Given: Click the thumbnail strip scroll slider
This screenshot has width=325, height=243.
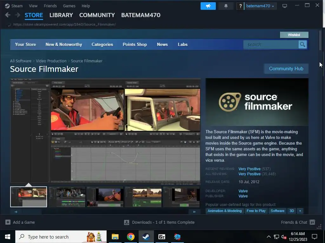Looking at the screenshot, I should click(x=32, y=212).
